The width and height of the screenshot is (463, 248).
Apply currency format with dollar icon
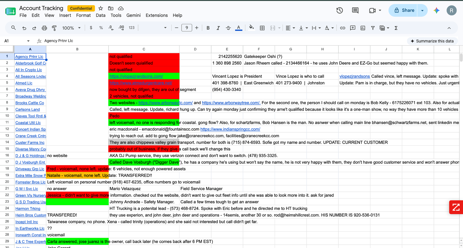[x=91, y=28]
